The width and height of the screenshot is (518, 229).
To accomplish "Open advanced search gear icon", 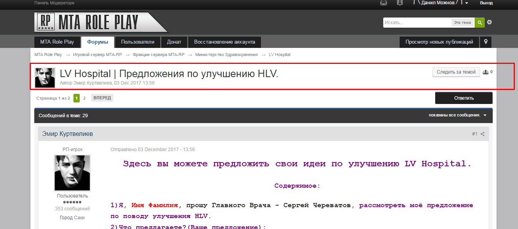I will [489, 22].
